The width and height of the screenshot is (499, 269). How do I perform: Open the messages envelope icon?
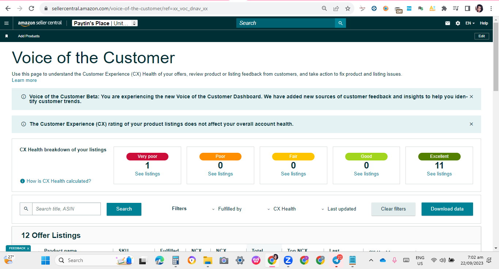tap(447, 23)
